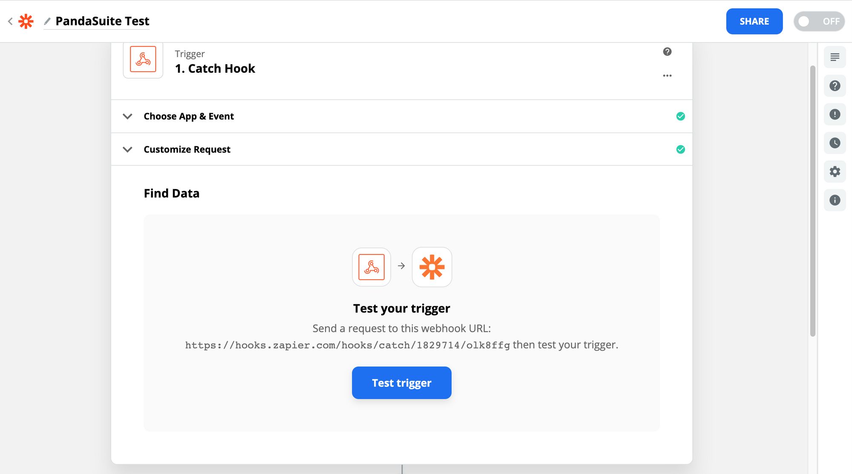The image size is (852, 474).
Task: Click the alert icon in the right sidebar
Action: [835, 114]
